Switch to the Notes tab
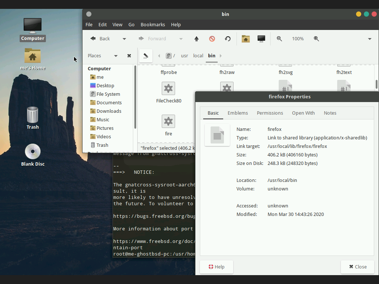 click(330, 113)
